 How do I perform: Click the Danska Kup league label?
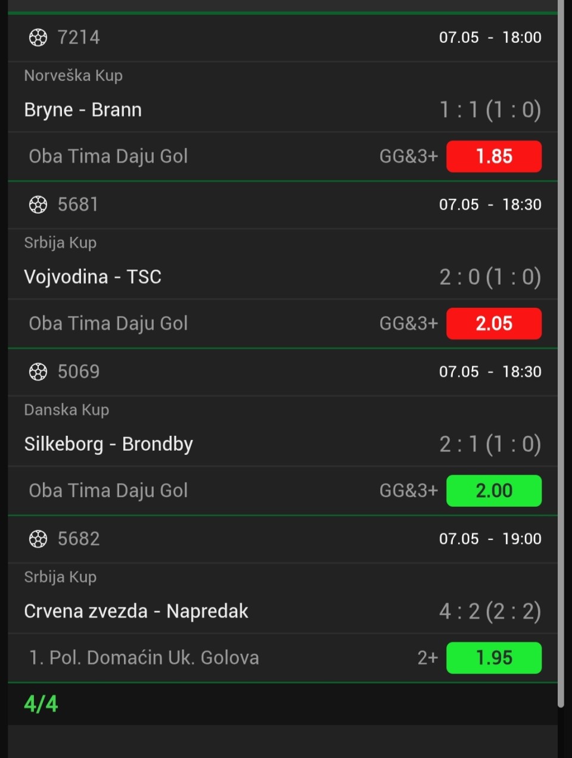(x=67, y=410)
